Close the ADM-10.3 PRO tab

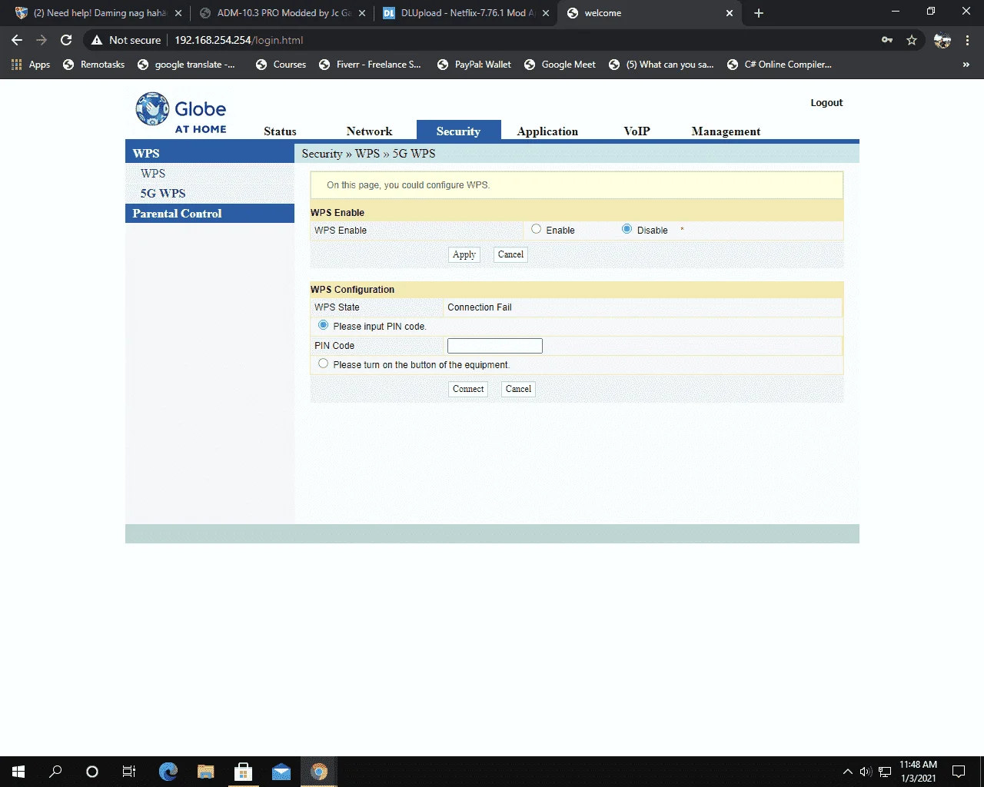point(362,13)
